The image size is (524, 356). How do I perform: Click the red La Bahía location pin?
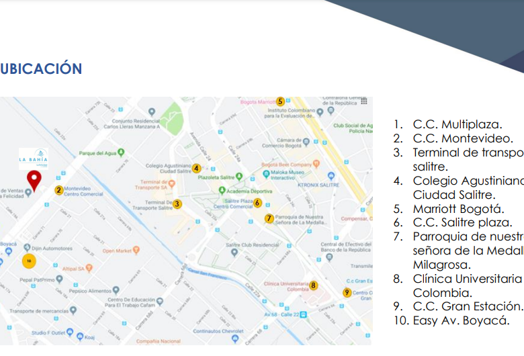[x=34, y=181]
